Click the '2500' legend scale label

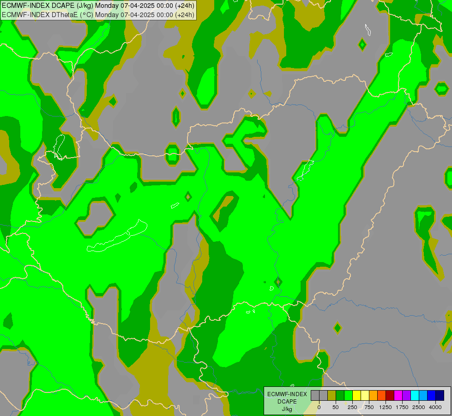pos(419,407)
